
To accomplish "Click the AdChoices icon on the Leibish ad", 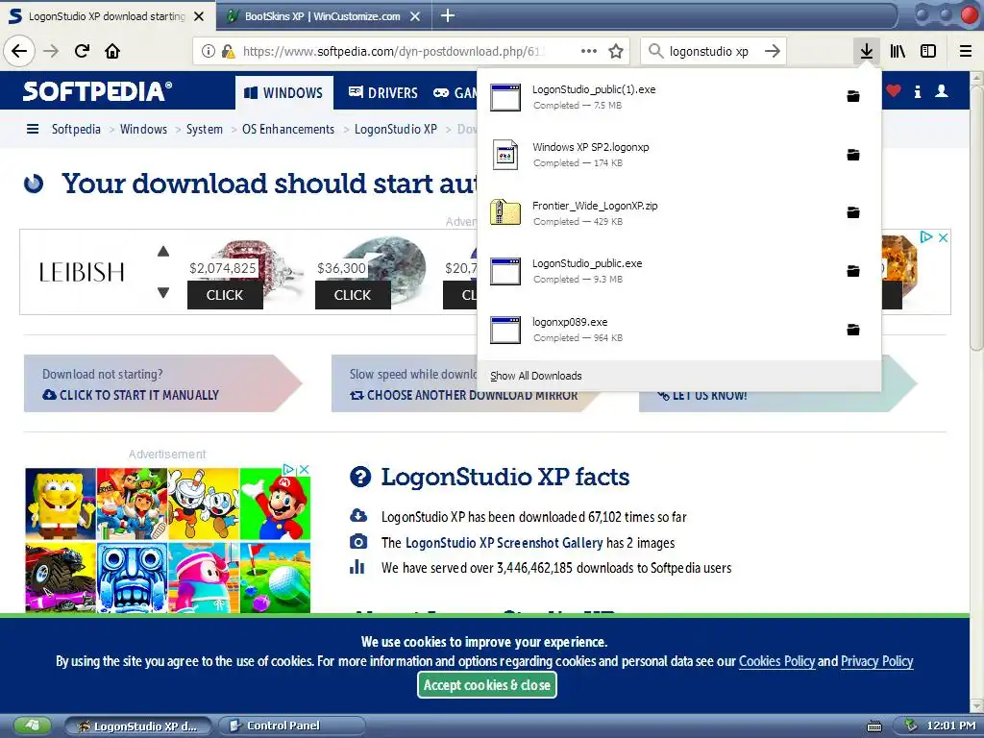I will (x=926, y=237).
